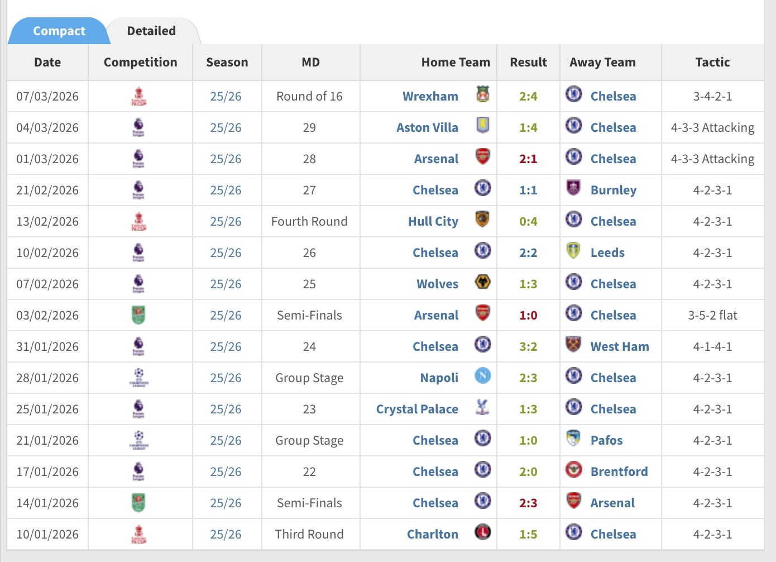Click the Pafos club crest icon
This screenshot has height=562, width=776.
click(x=573, y=438)
